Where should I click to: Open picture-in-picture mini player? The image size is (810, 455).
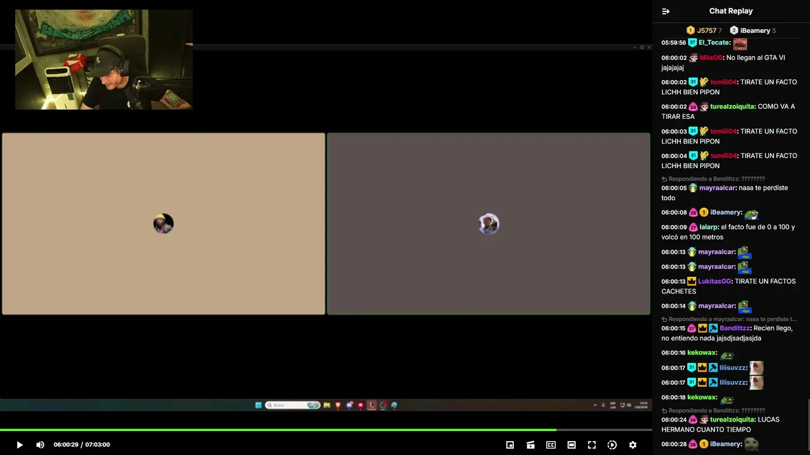510,445
